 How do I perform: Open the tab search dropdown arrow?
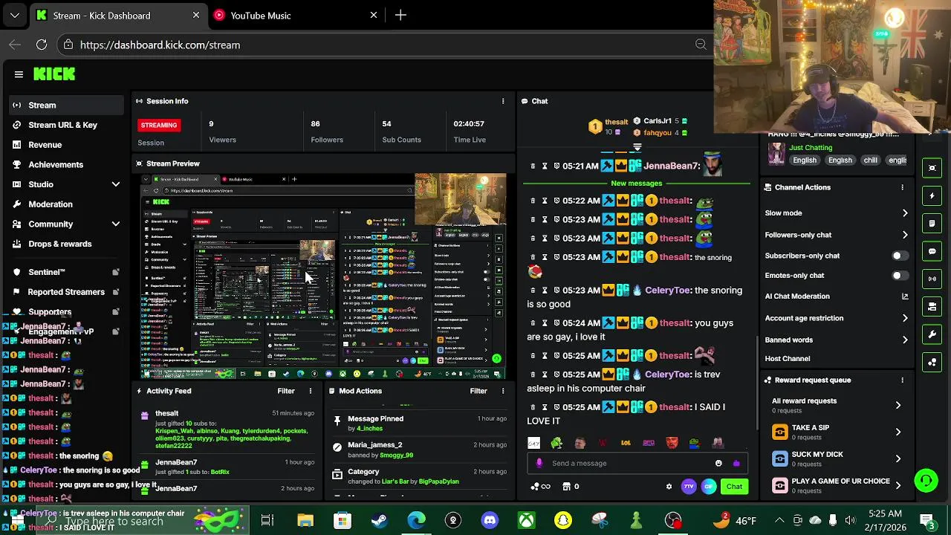(x=15, y=15)
